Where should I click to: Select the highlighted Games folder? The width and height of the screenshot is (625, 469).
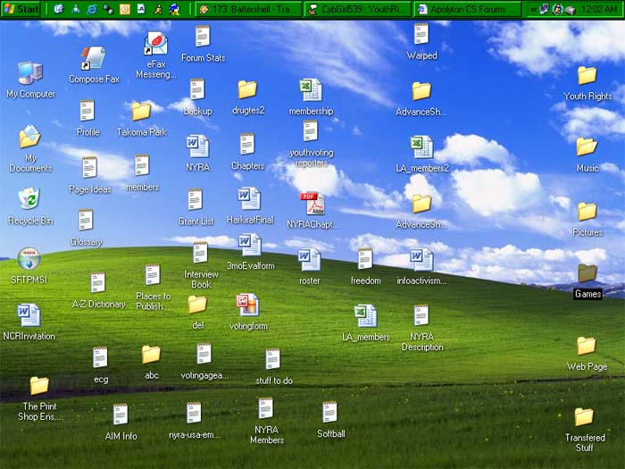(x=587, y=273)
